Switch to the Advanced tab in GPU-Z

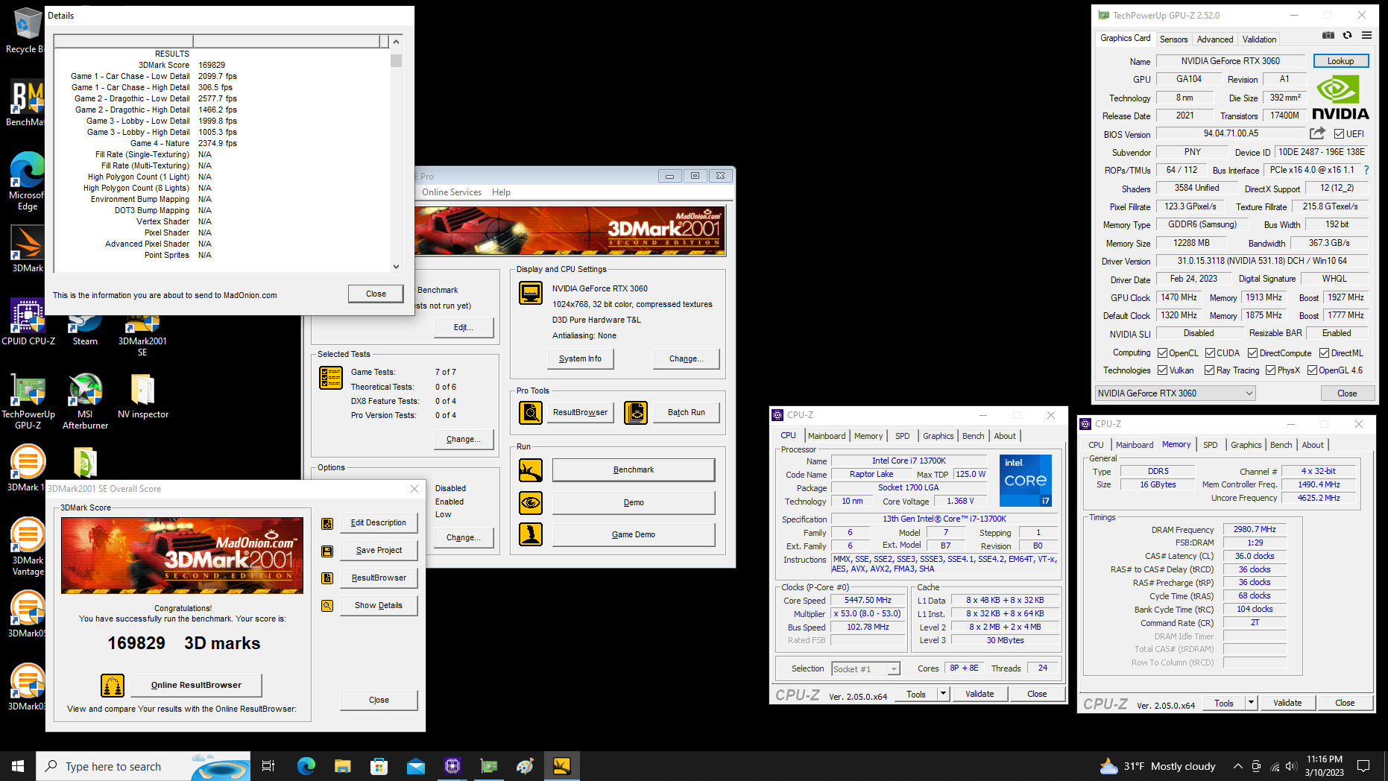click(x=1215, y=39)
